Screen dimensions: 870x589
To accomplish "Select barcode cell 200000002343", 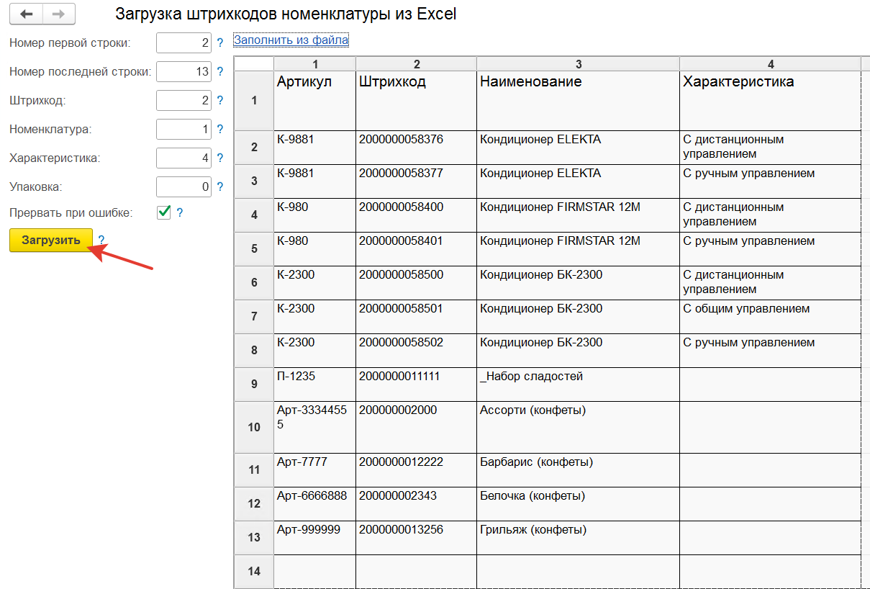I will tap(417, 504).
